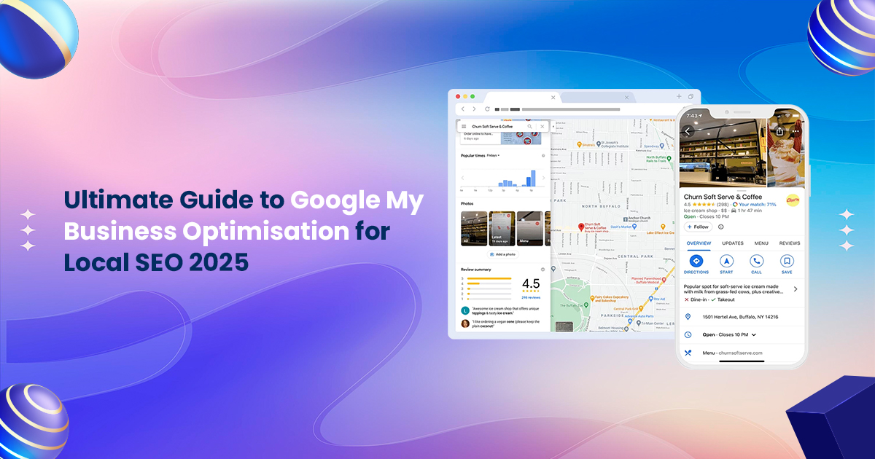Screen dimensions: 875x459
Task: Click the clock icon beside Open hours
Action: pos(688,335)
